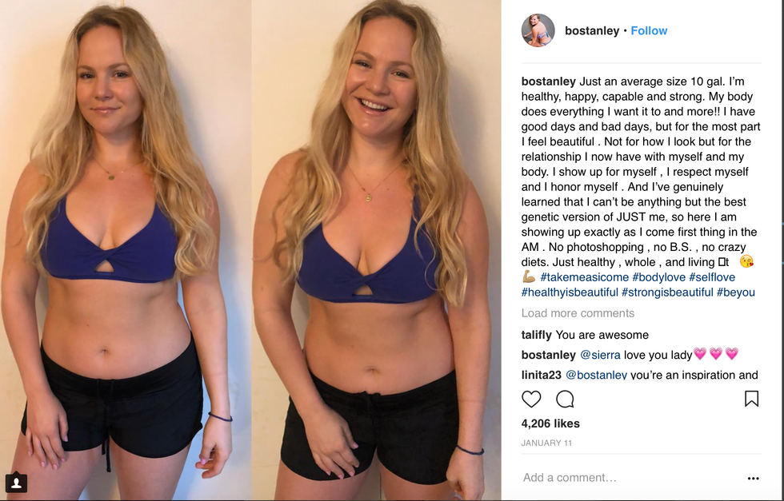Viewport: 784px width, 501px height.
Task: Open the #bodylove hashtag
Action: pyautogui.click(x=658, y=277)
